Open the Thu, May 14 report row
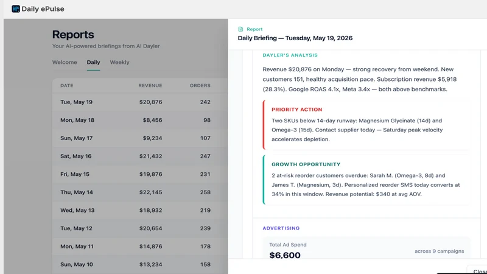This screenshot has height=274, width=487. (x=140, y=192)
